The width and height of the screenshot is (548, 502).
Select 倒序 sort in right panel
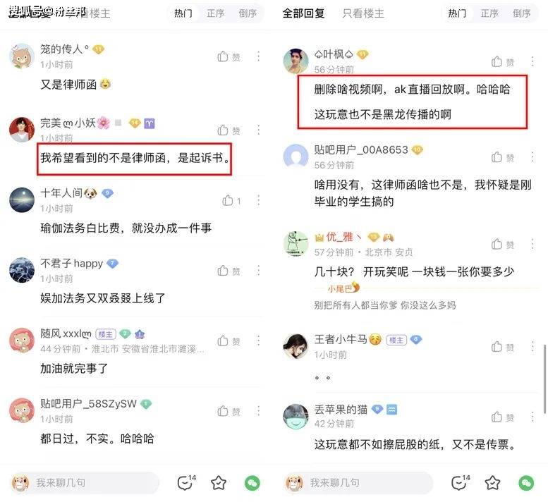coord(521,13)
